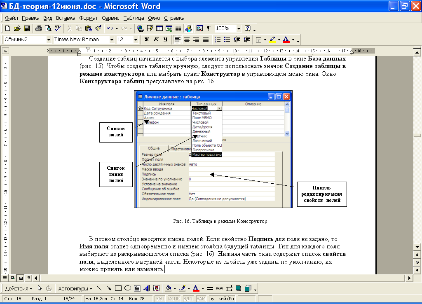Open the style dropdown showing Обычный
422x304 pixels.
[49, 40]
